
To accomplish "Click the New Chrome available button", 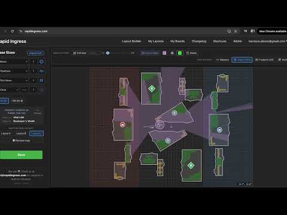I will [273, 31].
